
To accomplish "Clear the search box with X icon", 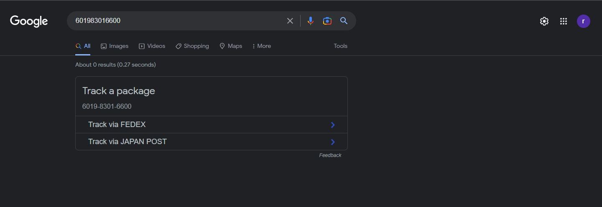I will (290, 21).
